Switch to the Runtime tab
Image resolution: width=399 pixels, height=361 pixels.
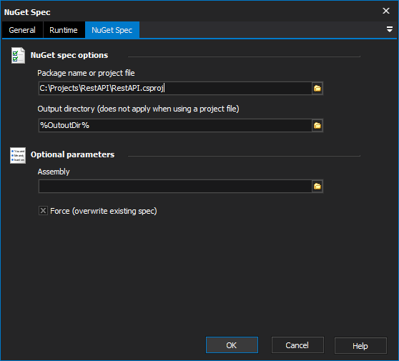coord(64,30)
